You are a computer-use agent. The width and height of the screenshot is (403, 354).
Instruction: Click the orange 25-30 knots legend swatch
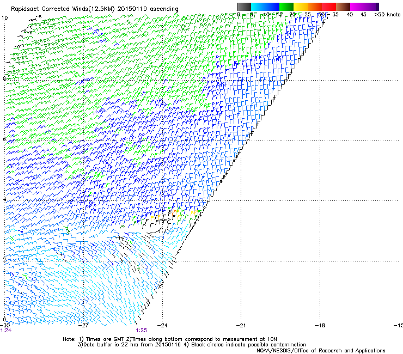tap(315, 7)
